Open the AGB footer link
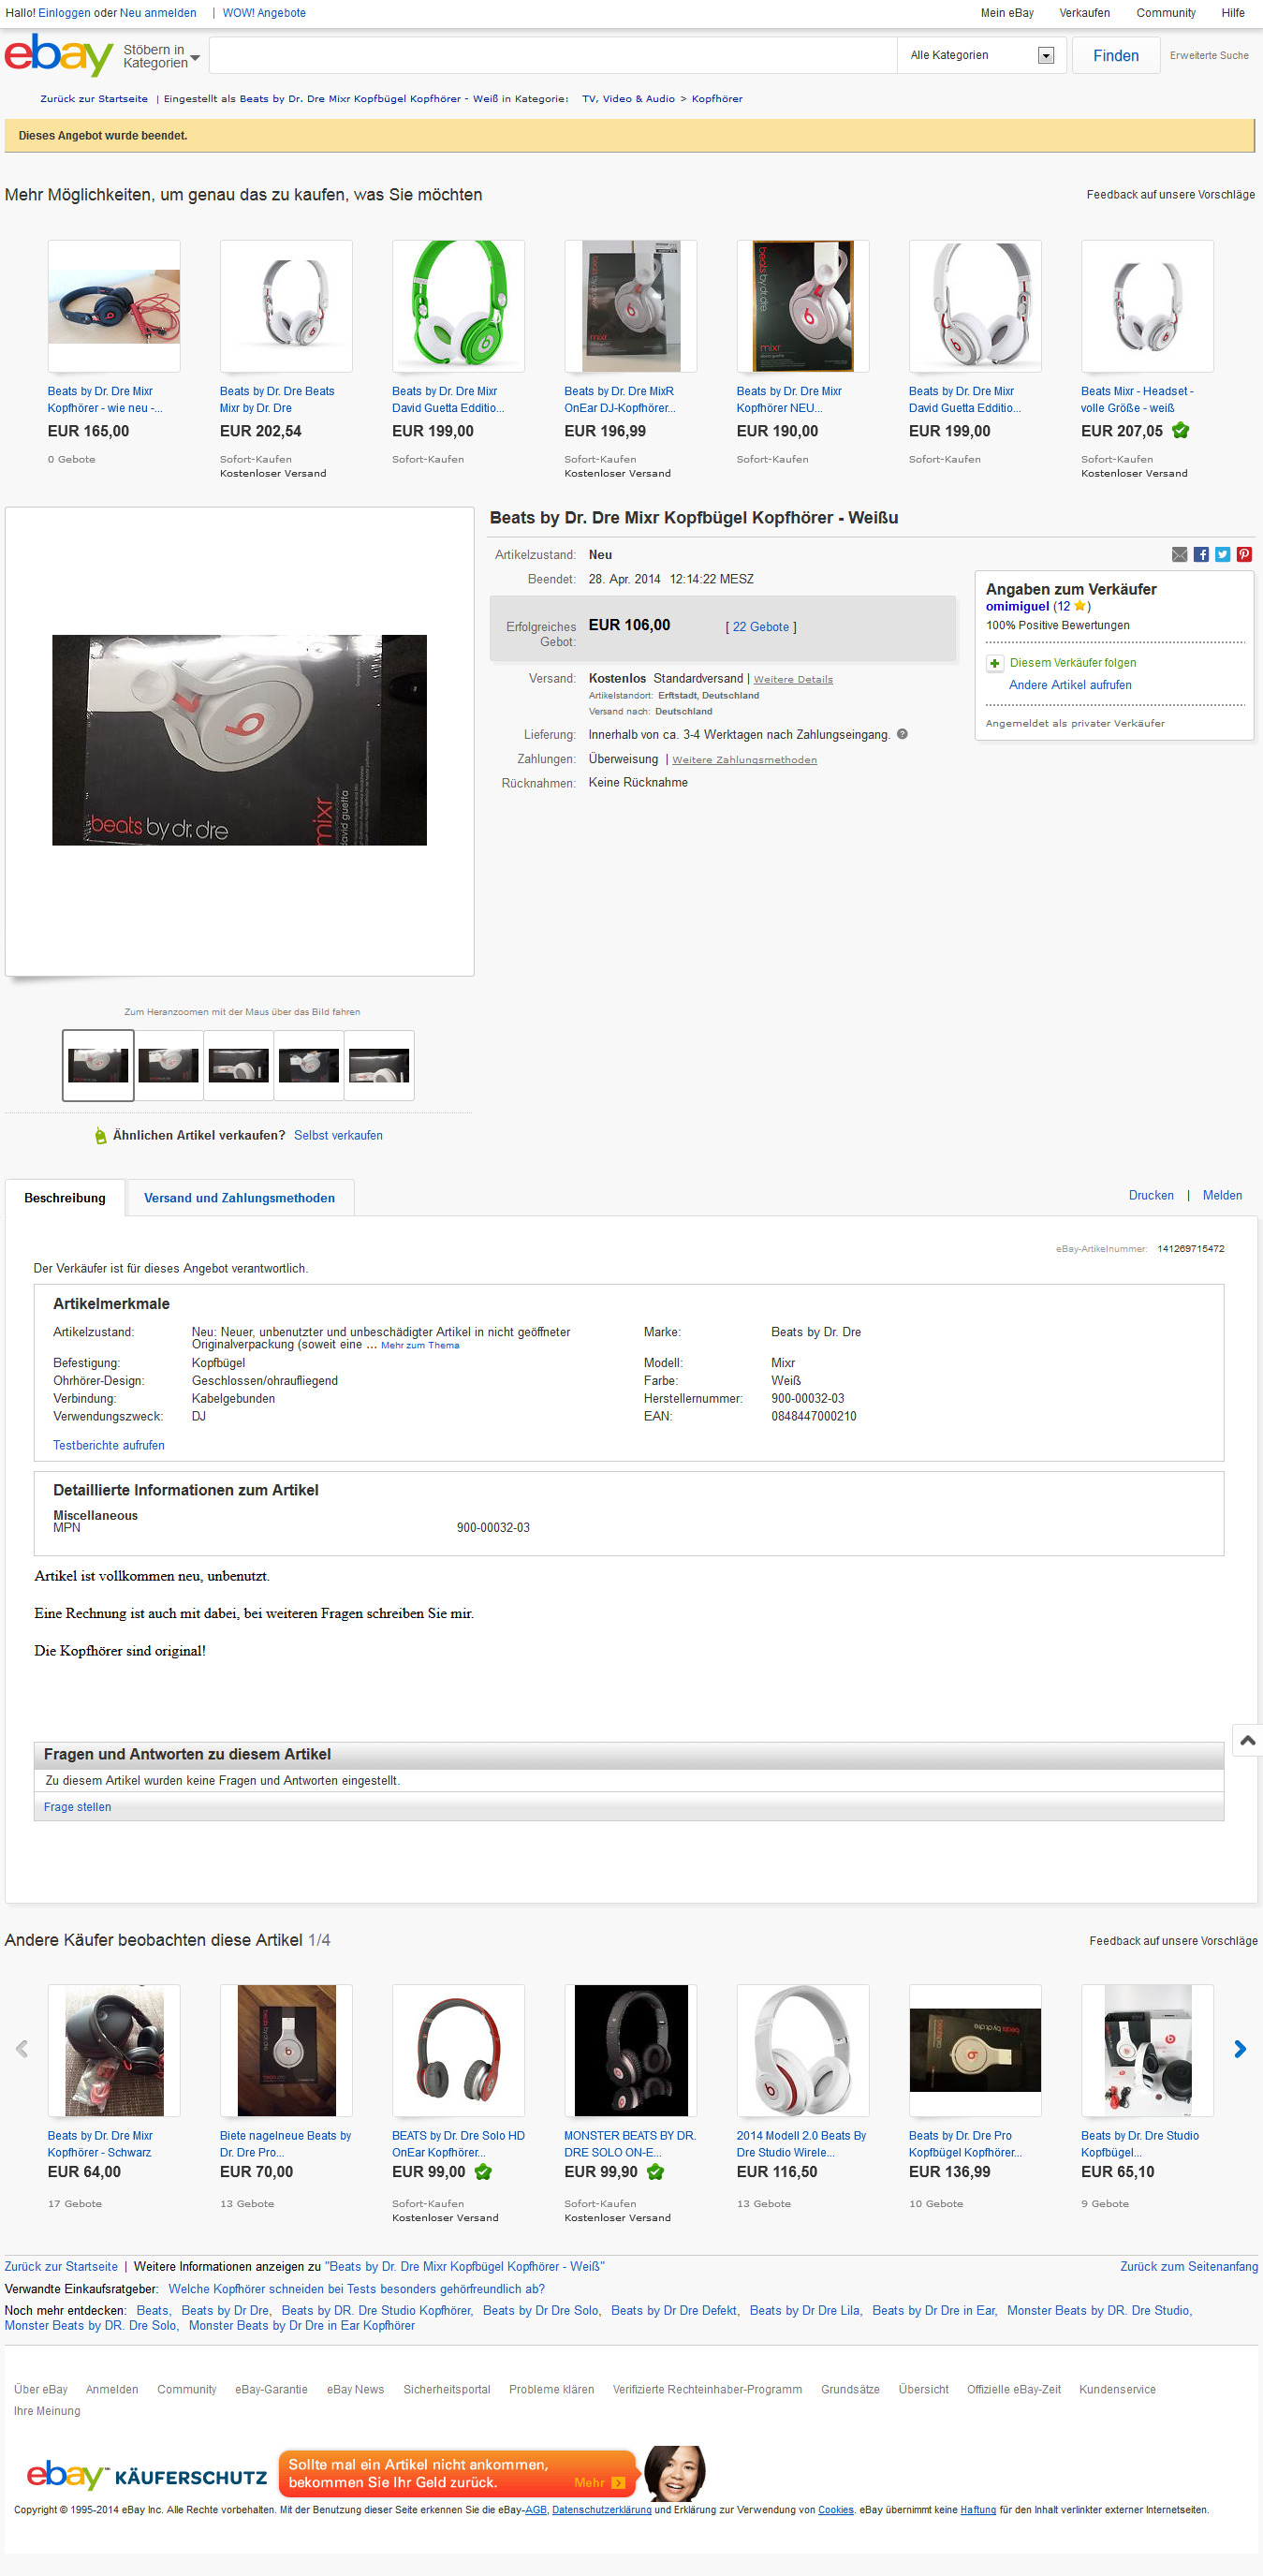 (536, 2510)
